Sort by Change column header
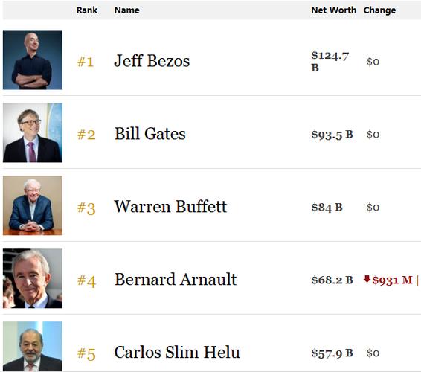This screenshot has width=421, height=372. coord(379,10)
